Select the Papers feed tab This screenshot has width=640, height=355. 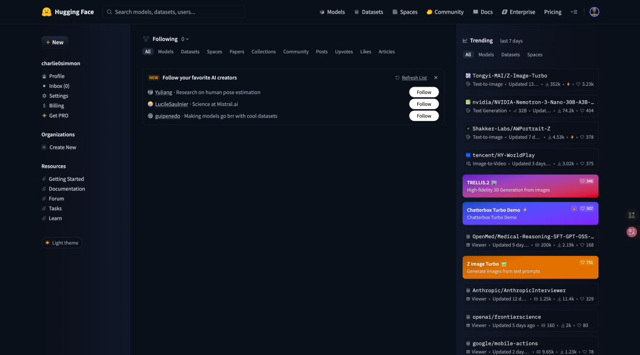(x=236, y=52)
